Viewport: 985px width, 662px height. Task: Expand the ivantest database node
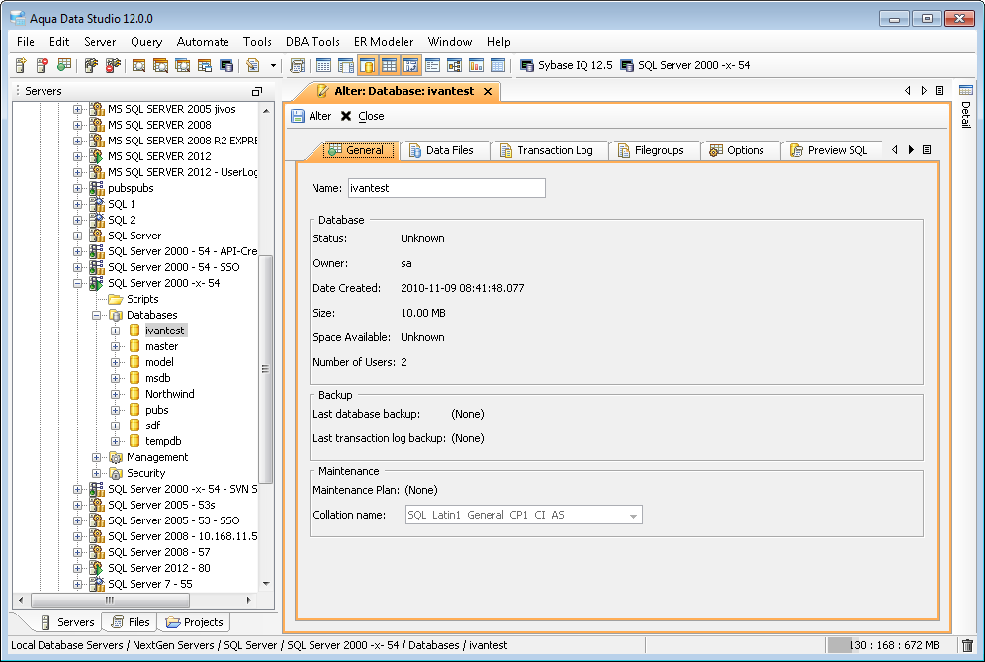(116, 331)
